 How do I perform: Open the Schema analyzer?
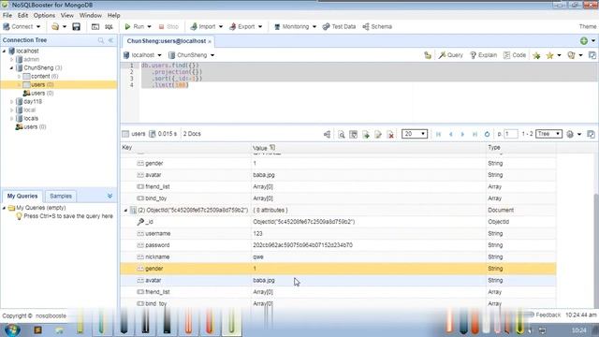377,26
